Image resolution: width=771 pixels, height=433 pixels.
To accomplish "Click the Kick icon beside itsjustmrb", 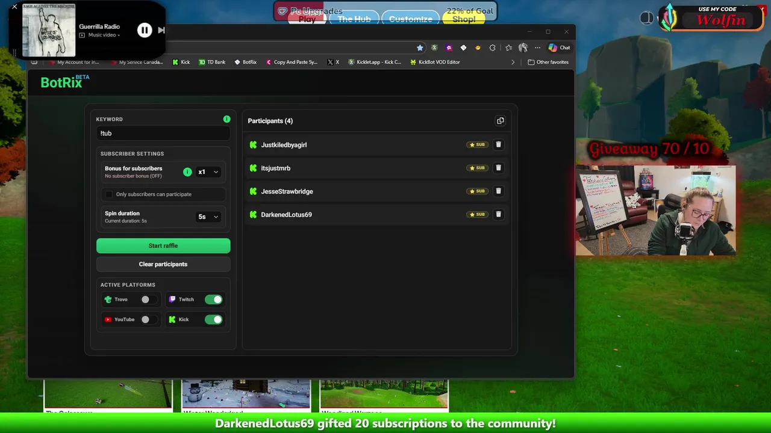I will (253, 168).
